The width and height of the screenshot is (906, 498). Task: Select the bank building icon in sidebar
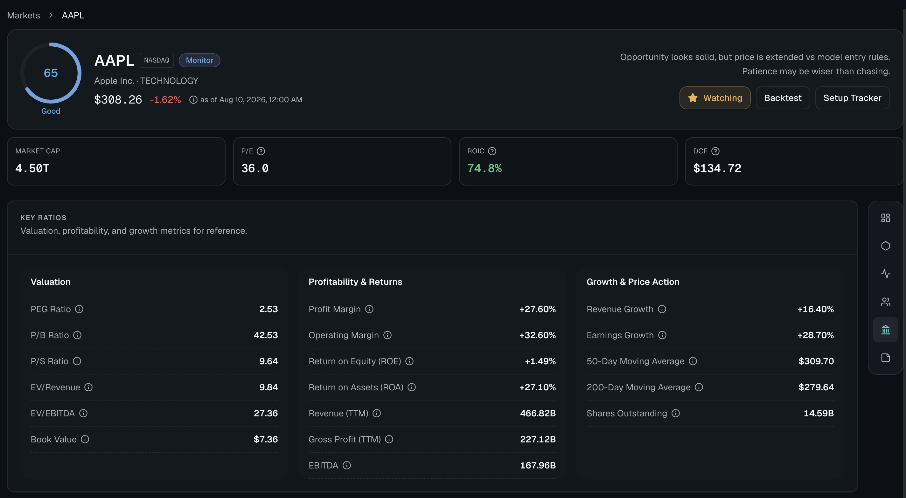[885, 330]
